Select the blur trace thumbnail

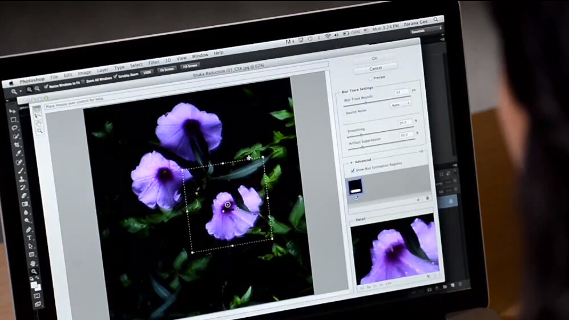356,187
